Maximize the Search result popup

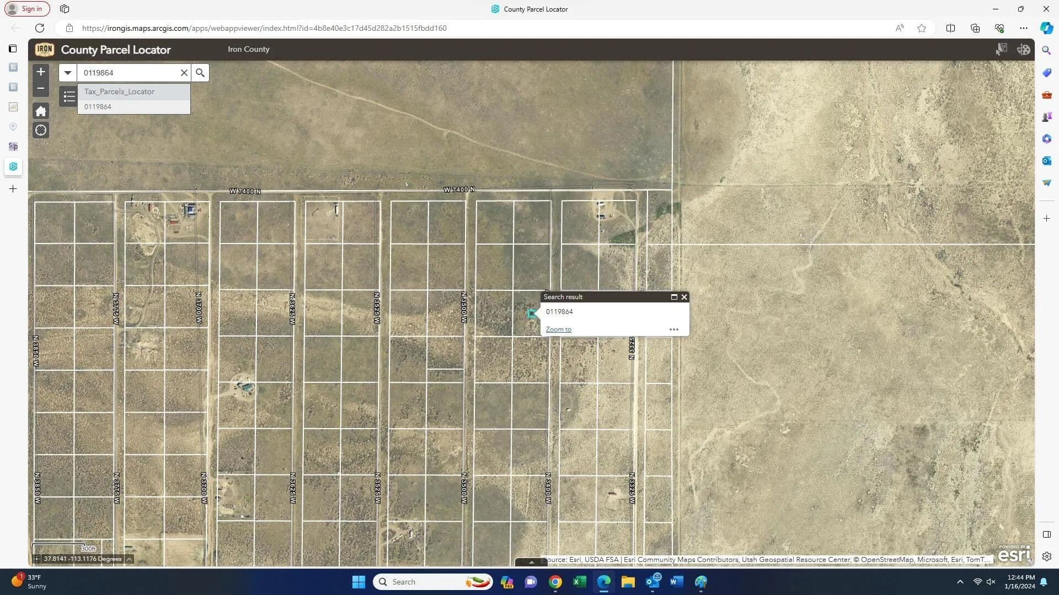coord(673,297)
